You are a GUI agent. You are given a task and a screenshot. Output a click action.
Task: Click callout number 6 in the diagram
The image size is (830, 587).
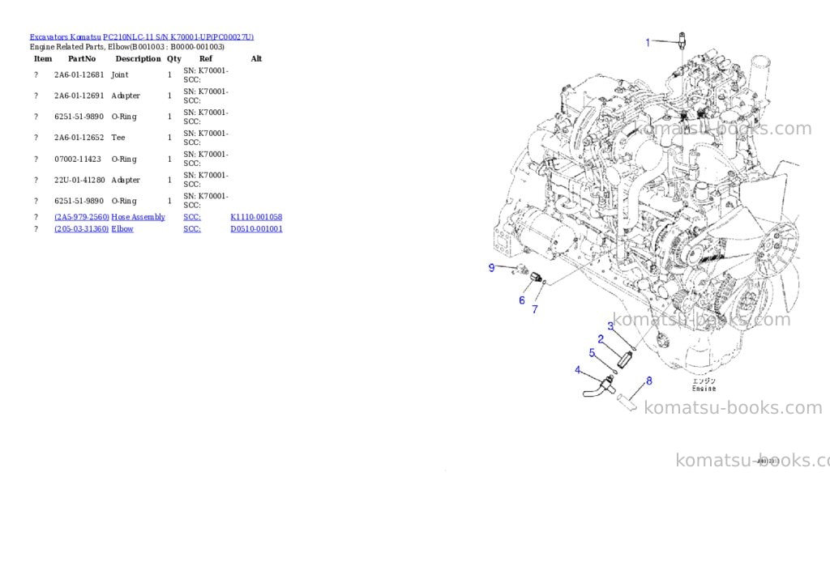[522, 300]
